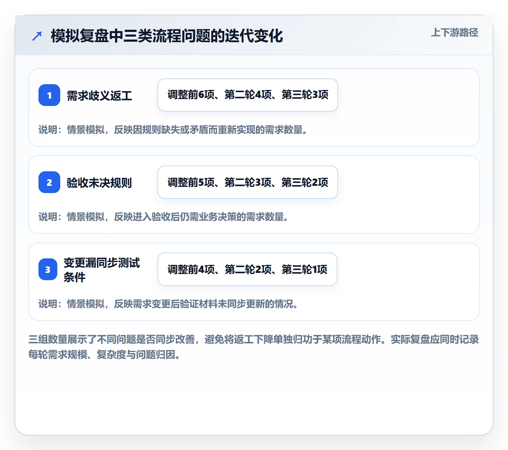Click the diagonal arrow icon beside the title
Image resolution: width=508 pixels, height=450 pixels.
click(37, 36)
